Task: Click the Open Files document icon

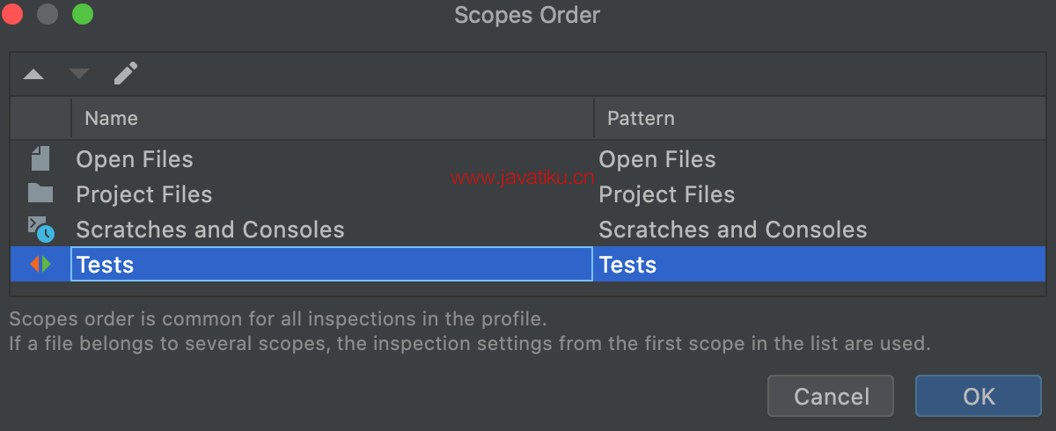Action: pyautogui.click(x=40, y=159)
